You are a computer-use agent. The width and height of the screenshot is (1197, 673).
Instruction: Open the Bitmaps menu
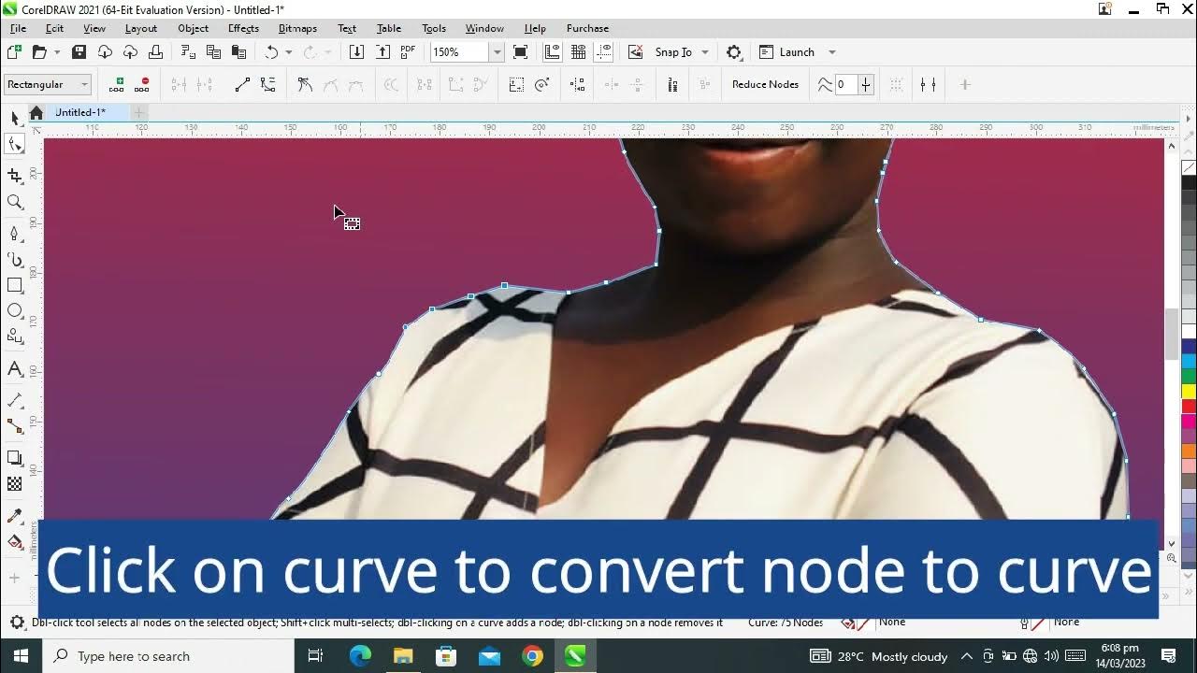(296, 28)
